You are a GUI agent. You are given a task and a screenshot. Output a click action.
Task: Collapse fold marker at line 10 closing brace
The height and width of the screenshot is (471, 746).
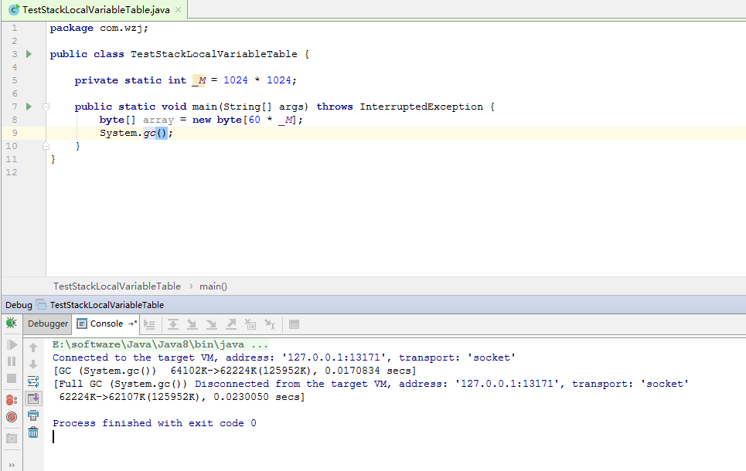(46, 146)
